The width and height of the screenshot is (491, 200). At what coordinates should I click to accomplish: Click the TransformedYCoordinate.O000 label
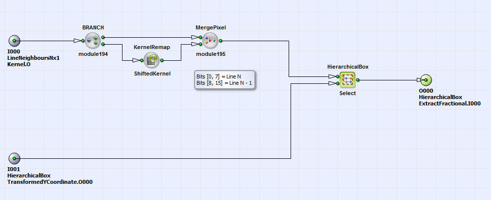tap(50, 182)
